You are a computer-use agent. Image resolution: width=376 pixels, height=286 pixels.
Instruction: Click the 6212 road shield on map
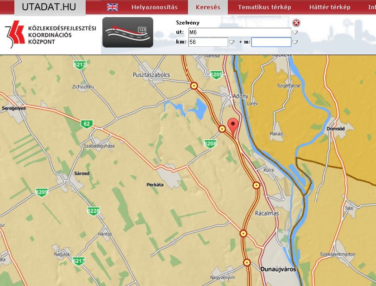pyautogui.click(x=80, y=65)
